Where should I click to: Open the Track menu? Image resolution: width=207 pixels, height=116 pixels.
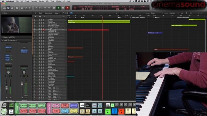click(x=27, y=1)
